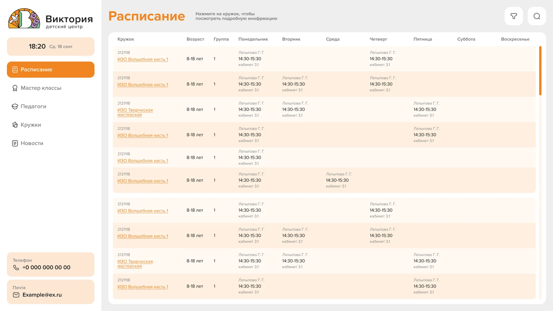This screenshot has width=553, height=311.
Task: Open the filter funnel button
Action: click(514, 16)
